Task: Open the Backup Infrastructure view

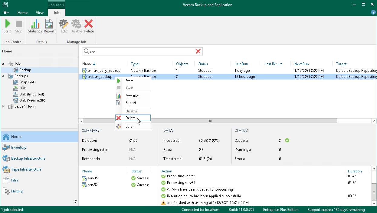Action: (39, 158)
